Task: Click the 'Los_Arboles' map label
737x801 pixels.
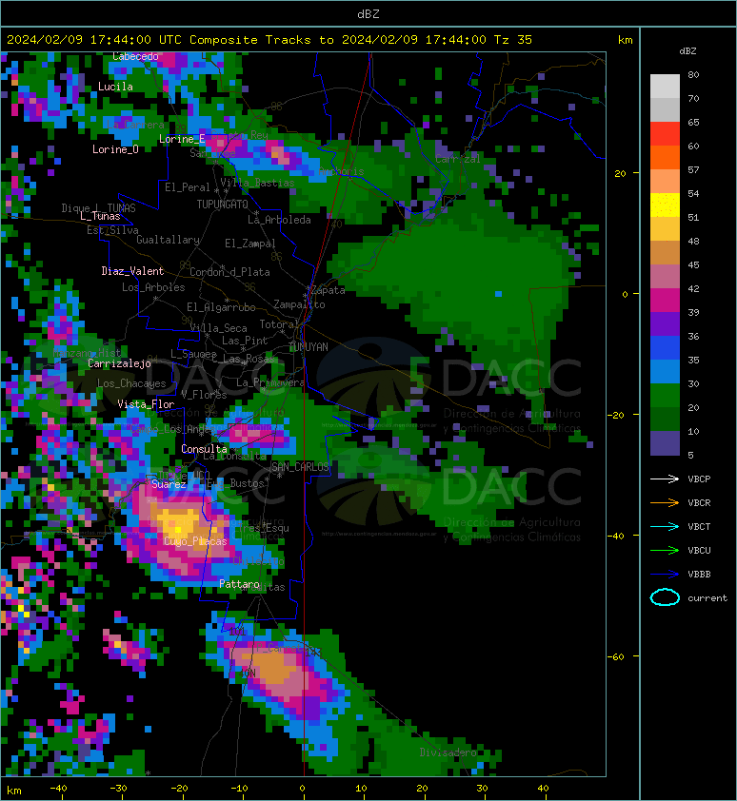Action: point(153,287)
